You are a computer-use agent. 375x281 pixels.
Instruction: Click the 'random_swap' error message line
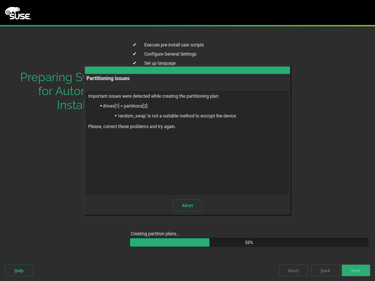[177, 116]
